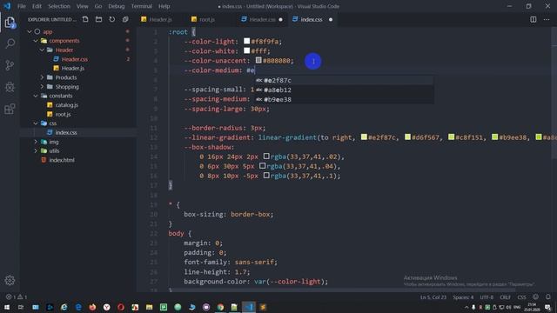Collapse all folders in Explorer
Screen dimensions: 557x313
[x=125, y=19]
